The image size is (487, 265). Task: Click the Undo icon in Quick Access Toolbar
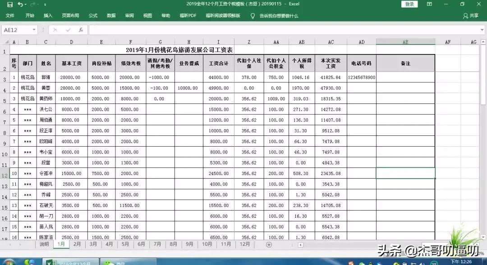point(20,4)
